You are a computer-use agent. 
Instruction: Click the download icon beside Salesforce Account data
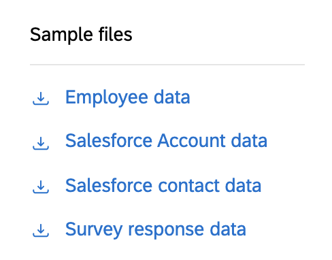click(x=41, y=143)
